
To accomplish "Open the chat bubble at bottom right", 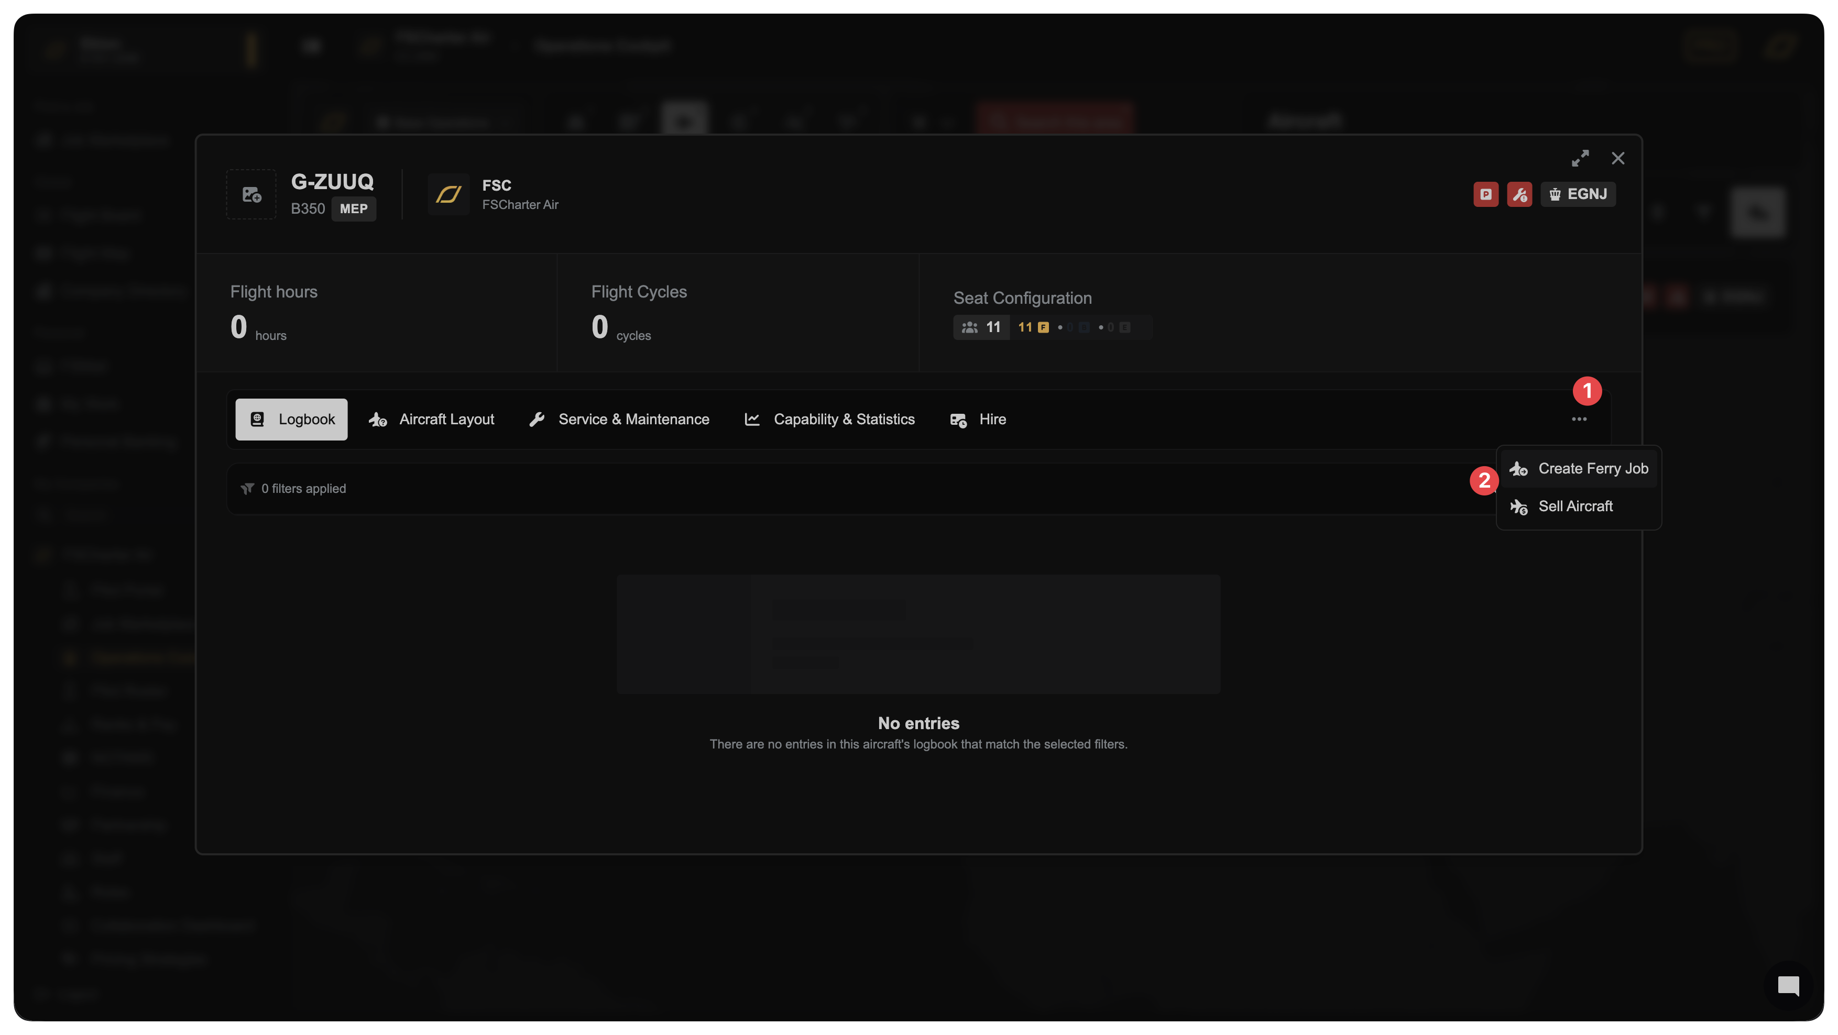I will tap(1788, 986).
